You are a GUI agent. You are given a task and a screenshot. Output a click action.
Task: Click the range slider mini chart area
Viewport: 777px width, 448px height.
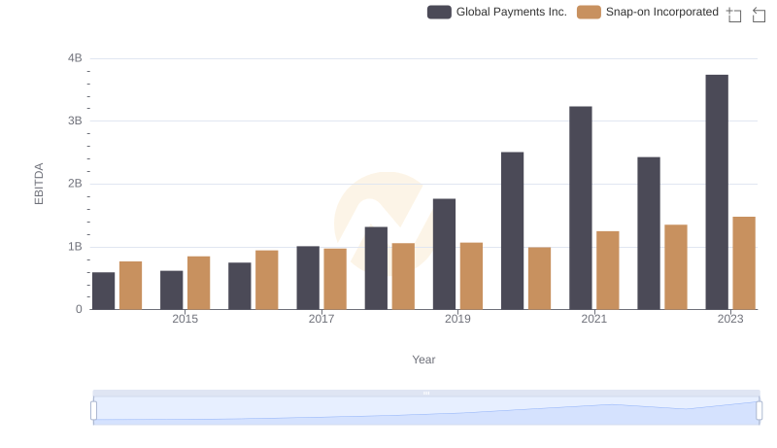426,411
